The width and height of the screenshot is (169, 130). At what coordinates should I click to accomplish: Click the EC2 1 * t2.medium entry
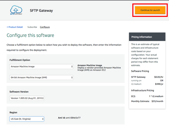tap(147, 96)
